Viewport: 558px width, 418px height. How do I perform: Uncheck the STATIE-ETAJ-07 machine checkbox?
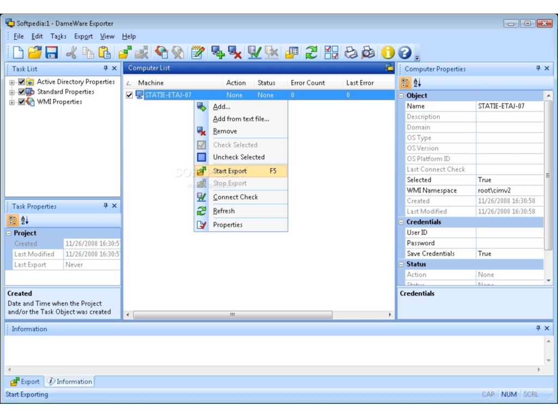(x=129, y=95)
